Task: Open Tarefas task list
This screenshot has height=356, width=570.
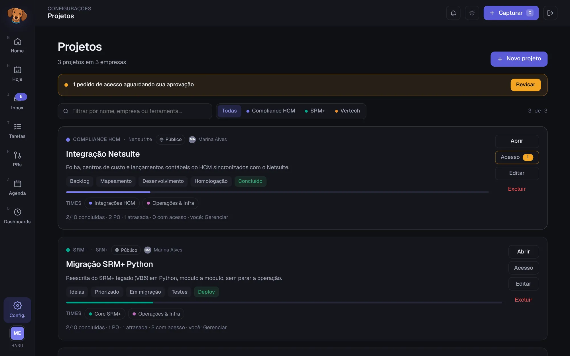Action: 17,131
